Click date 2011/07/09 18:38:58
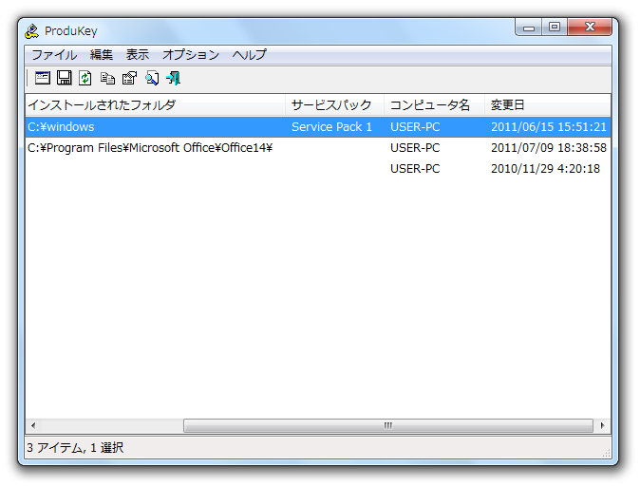The image size is (640, 486). pyautogui.click(x=549, y=148)
